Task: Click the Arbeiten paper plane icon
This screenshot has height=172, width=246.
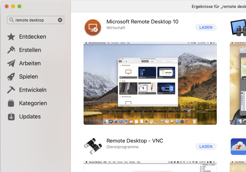Action: point(11,63)
